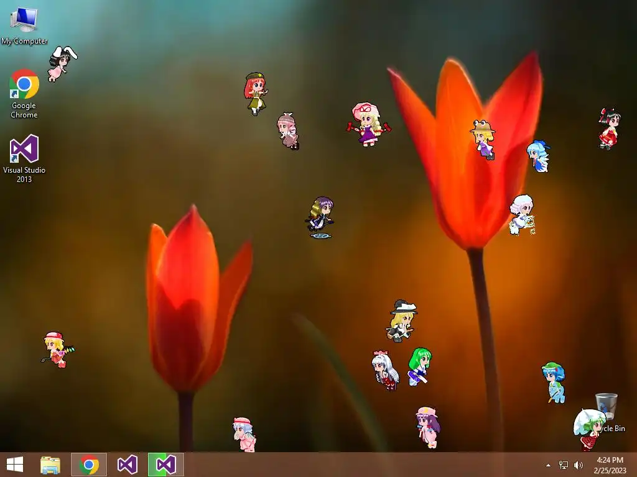The width and height of the screenshot is (637, 477).
Task: Click the purple-haired girl in pink nightcap
Action: pos(428,428)
